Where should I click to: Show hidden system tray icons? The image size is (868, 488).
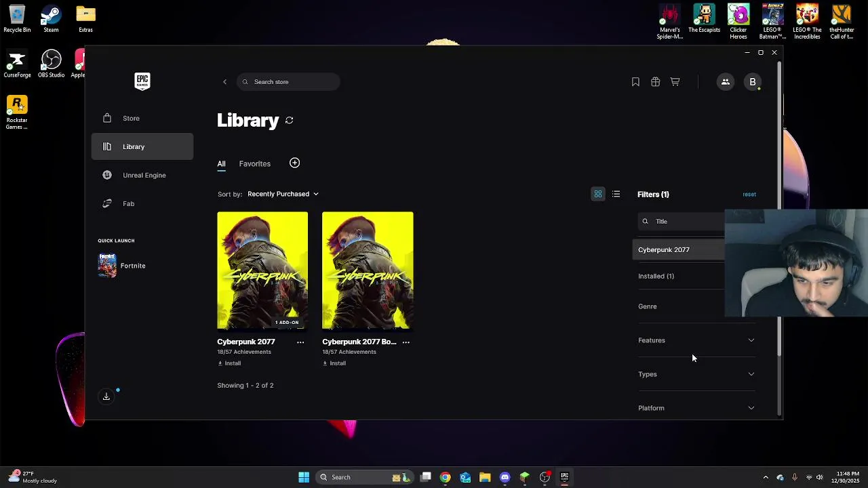pyautogui.click(x=766, y=477)
